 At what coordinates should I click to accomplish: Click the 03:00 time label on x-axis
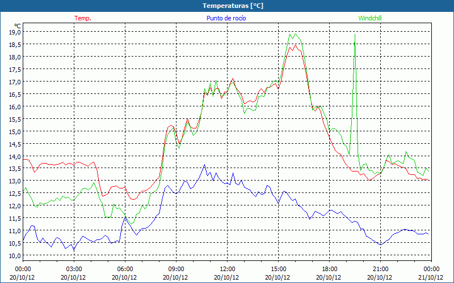pos(74,269)
